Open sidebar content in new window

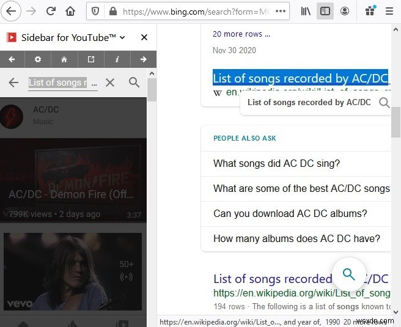[91, 59]
